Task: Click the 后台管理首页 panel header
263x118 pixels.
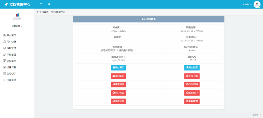Action: [x=149, y=19]
